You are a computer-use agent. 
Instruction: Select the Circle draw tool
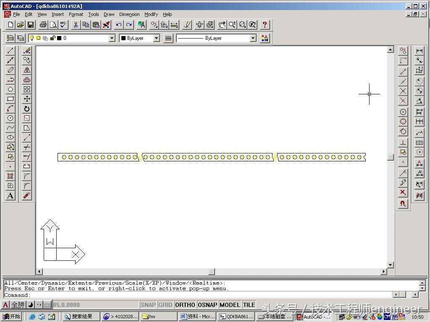tap(10, 118)
